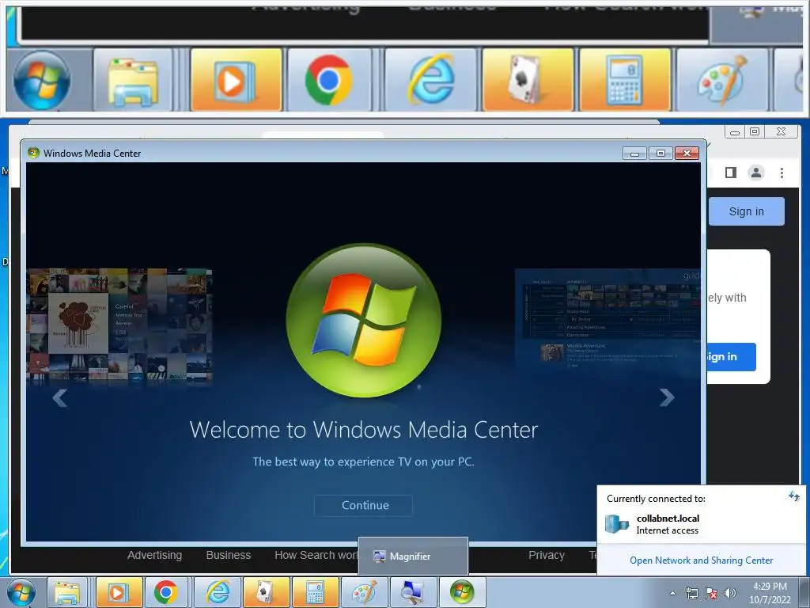Click How Search works footer link
Viewport: 810px width, 608px height.
tap(316, 555)
